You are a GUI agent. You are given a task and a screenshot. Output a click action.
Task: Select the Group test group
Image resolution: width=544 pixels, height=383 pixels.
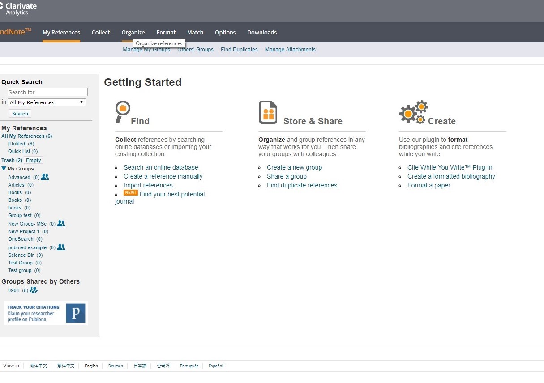pos(20,215)
